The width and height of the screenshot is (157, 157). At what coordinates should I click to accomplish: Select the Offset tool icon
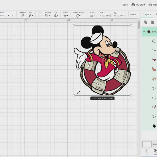point(65,16)
